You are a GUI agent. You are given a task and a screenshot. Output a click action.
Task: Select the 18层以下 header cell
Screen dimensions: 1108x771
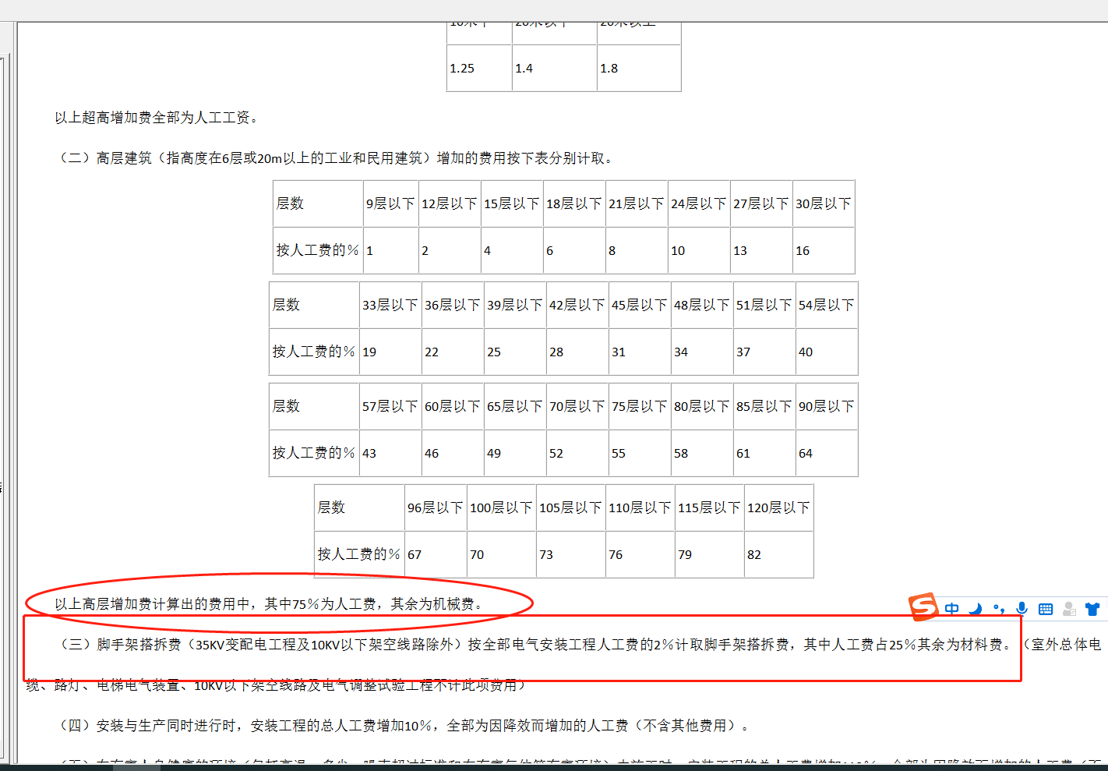[x=574, y=203]
